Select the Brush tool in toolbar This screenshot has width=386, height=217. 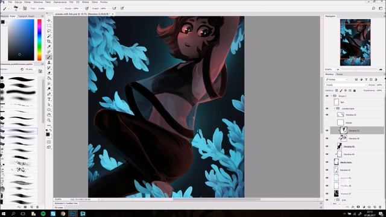click(49, 57)
